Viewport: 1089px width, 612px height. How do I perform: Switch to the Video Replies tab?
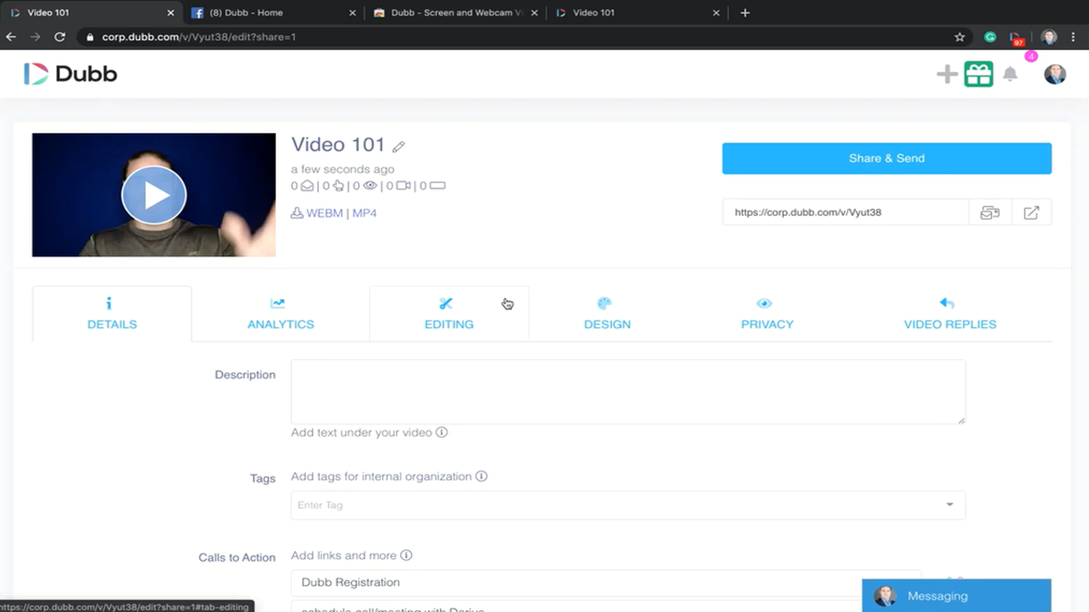950,314
